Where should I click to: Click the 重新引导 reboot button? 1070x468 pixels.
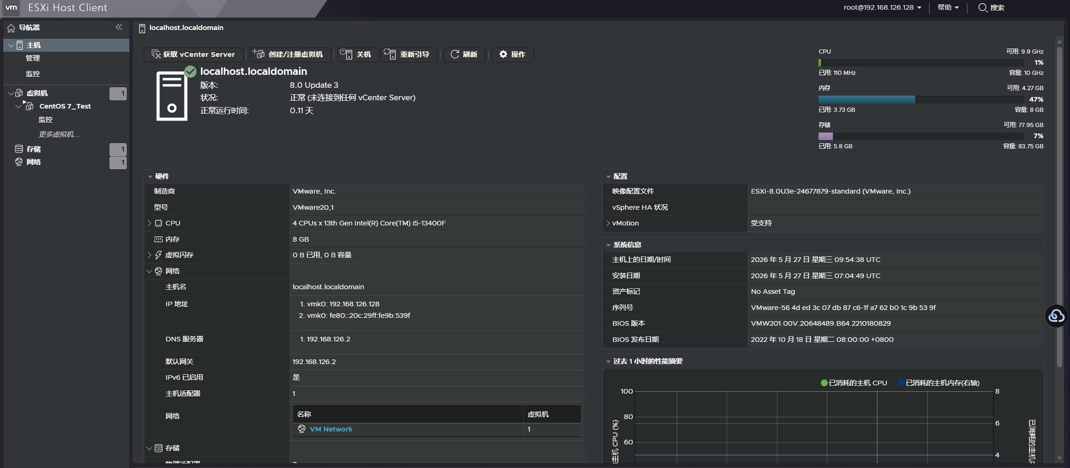click(409, 55)
